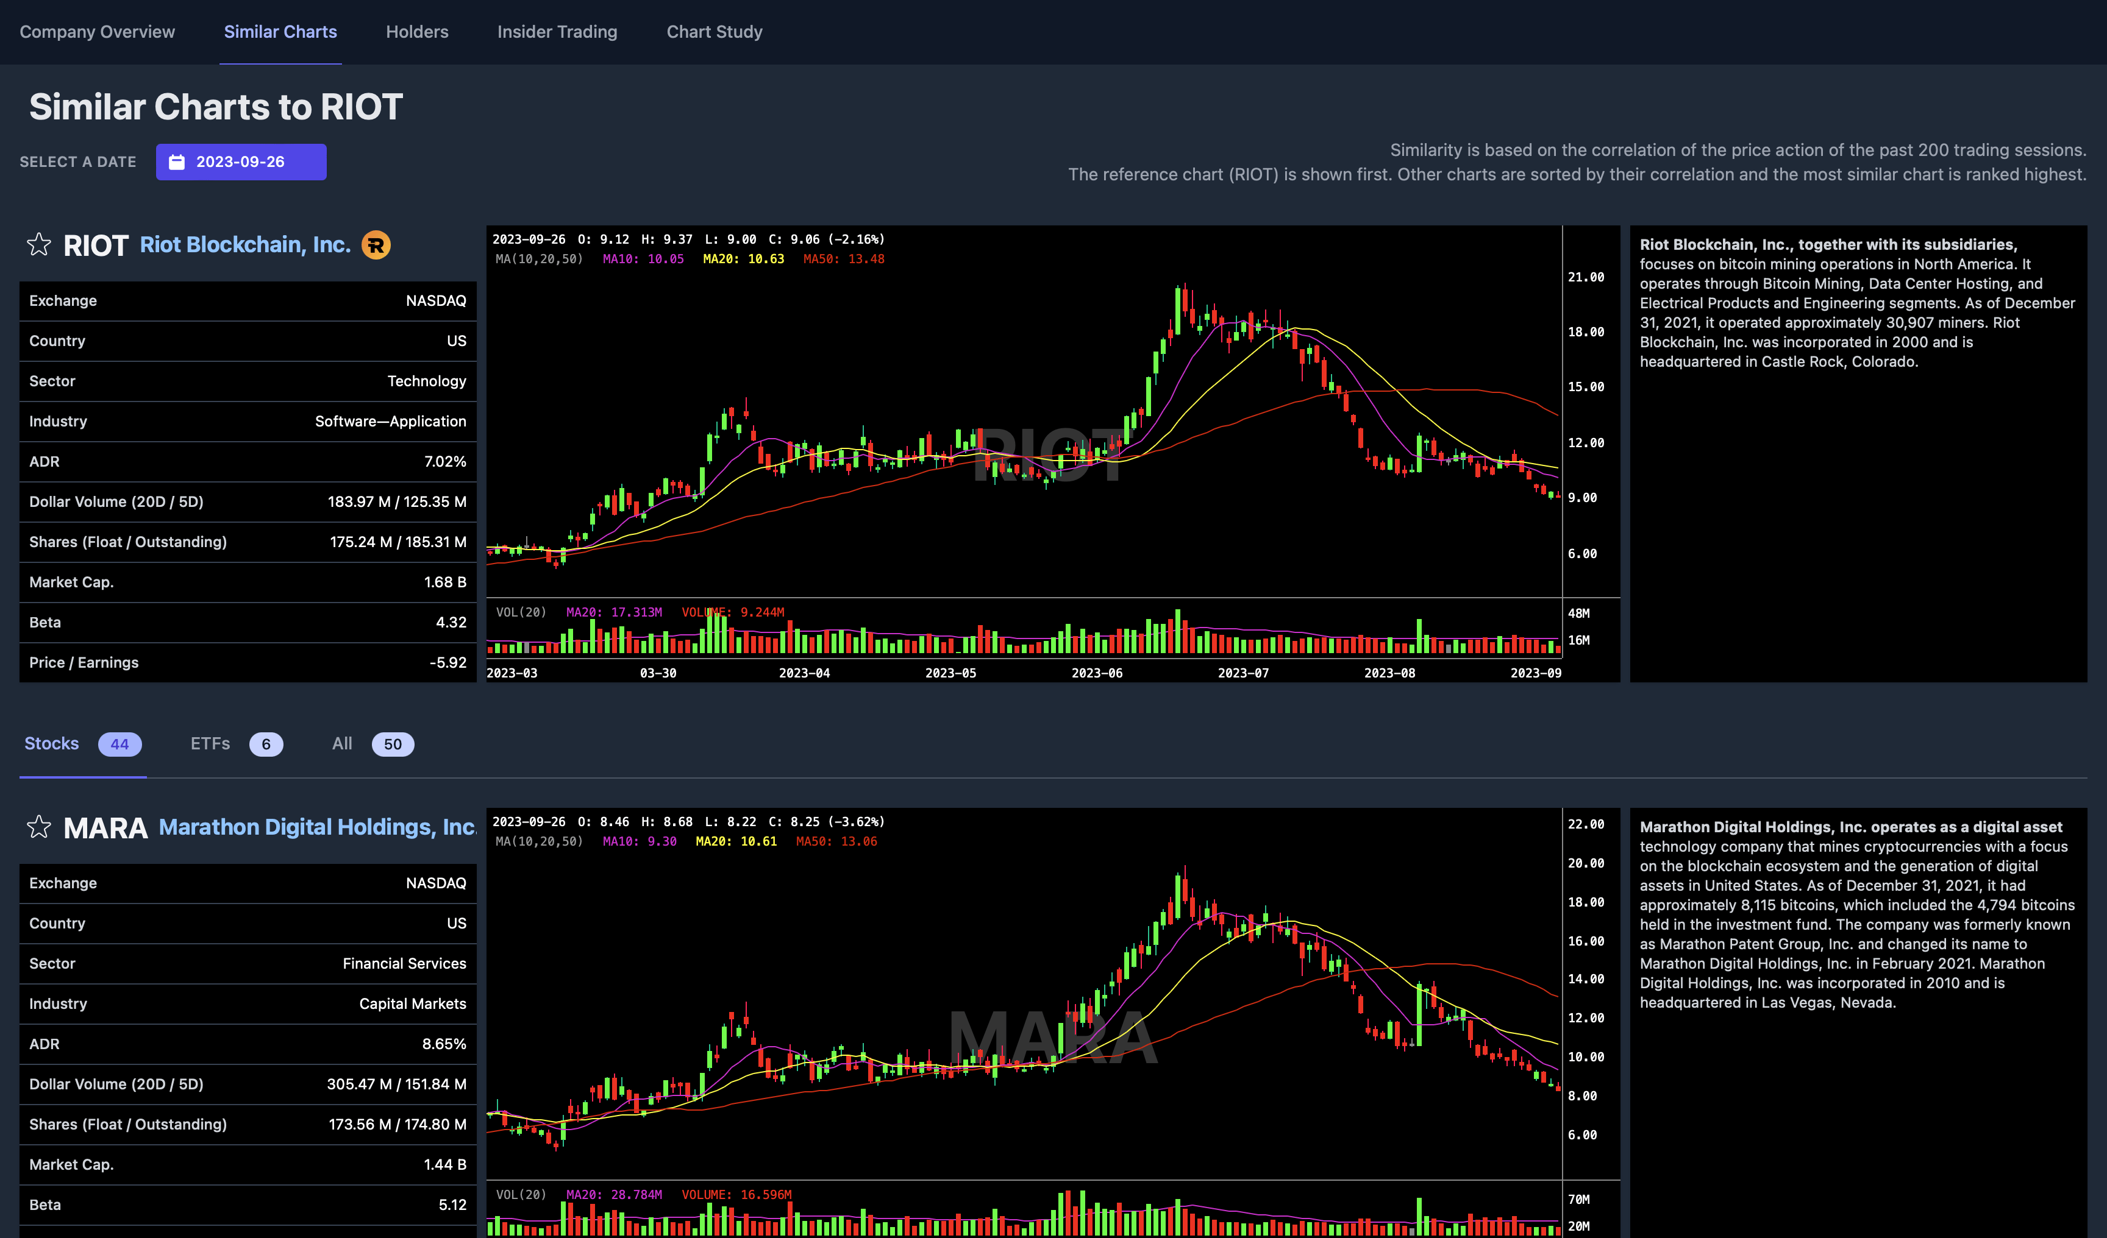
Task: Click the Riot Blockchain company description text
Action: pos(1857,303)
